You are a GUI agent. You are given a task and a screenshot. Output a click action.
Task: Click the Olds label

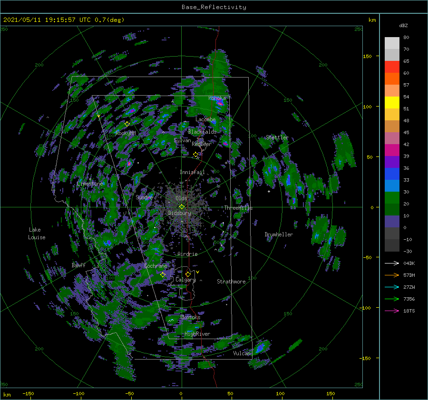click(x=181, y=198)
